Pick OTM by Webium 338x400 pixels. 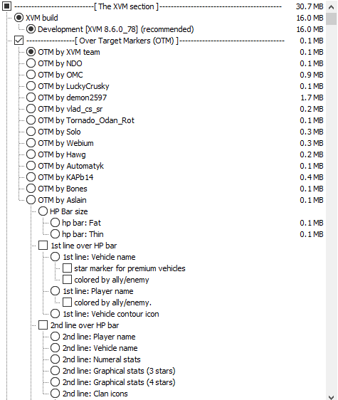coord(31,143)
